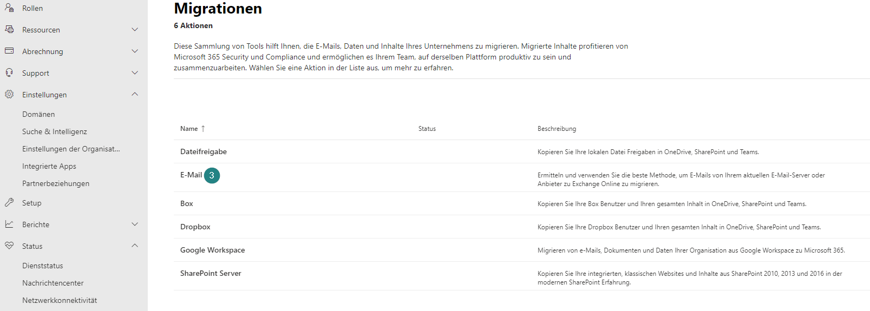Click the Einstellungen gear icon
The height and width of the screenshot is (311, 870).
(9, 94)
